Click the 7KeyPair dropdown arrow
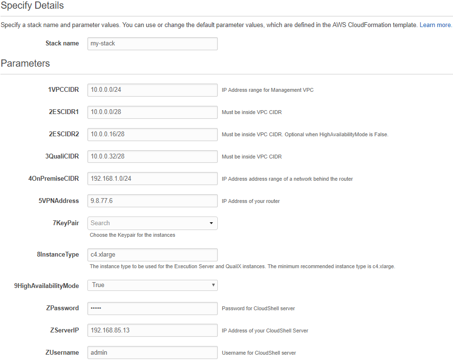This screenshot has height=360, width=453. (211, 223)
